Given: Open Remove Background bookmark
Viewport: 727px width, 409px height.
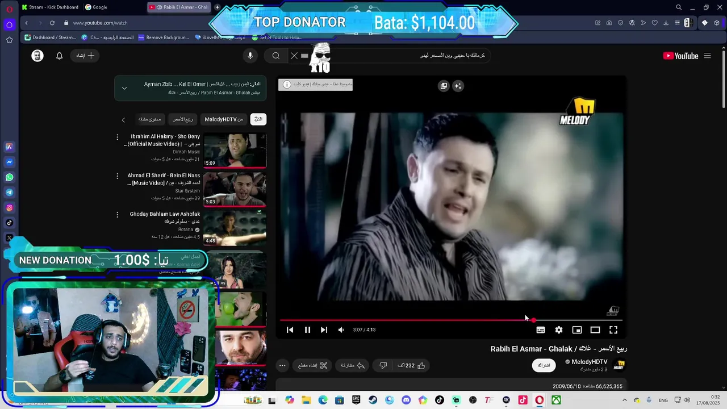Looking at the screenshot, I should tap(164, 37).
